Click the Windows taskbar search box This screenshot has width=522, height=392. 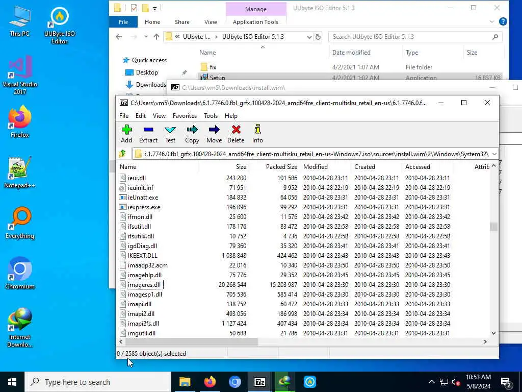pyautogui.click(x=98, y=382)
